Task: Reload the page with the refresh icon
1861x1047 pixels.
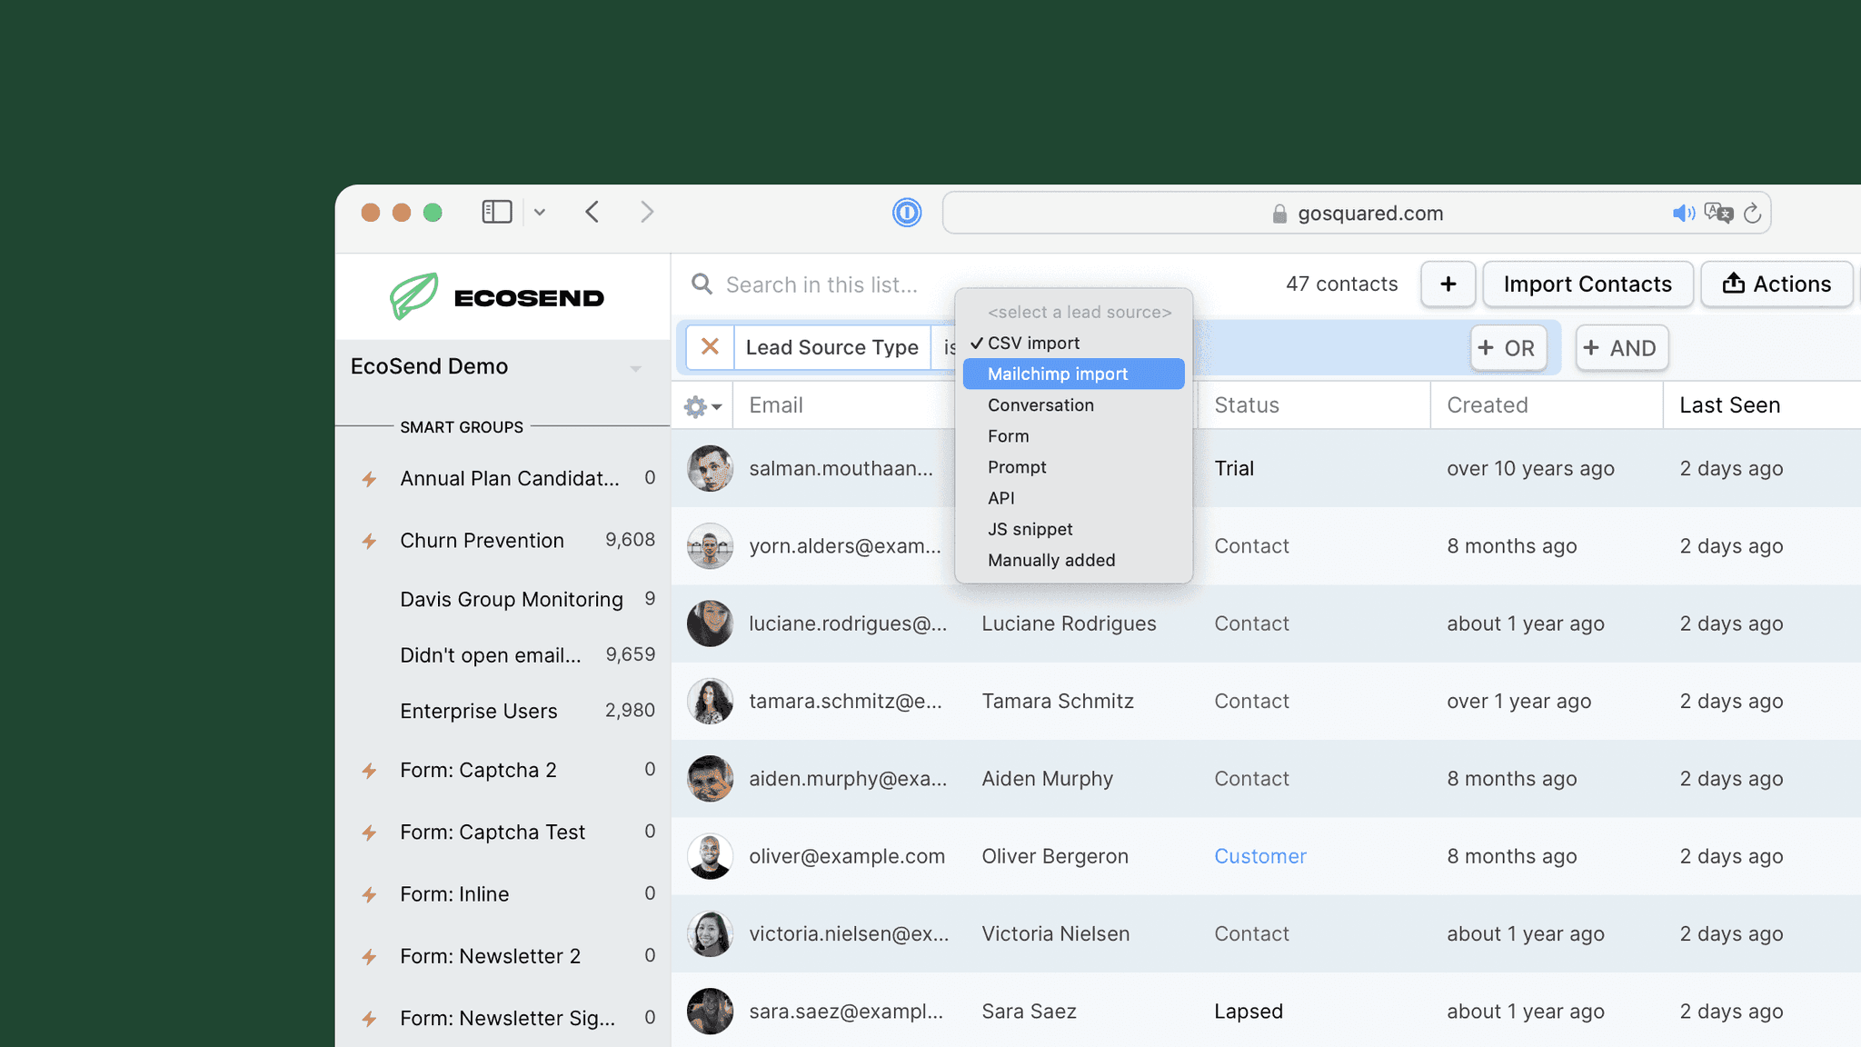Action: [x=1753, y=213]
